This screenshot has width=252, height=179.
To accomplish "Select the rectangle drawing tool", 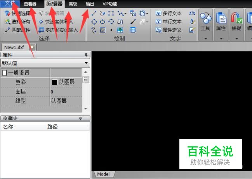I will point(111,13).
